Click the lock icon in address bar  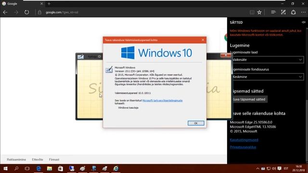point(39,12)
